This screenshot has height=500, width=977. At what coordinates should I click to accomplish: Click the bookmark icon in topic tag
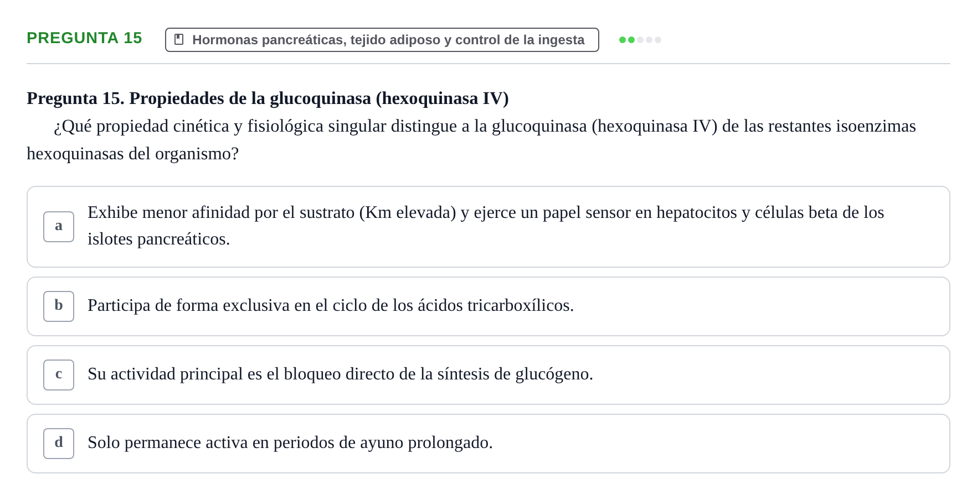[x=179, y=40]
